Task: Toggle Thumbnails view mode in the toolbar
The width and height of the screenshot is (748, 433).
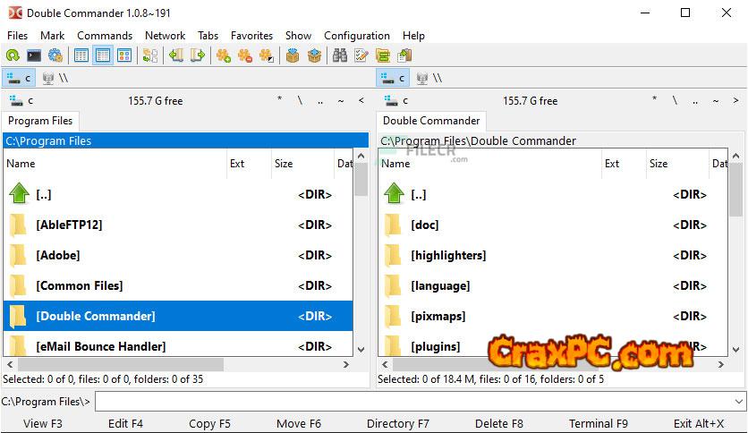Action: pyautogui.click(x=124, y=55)
